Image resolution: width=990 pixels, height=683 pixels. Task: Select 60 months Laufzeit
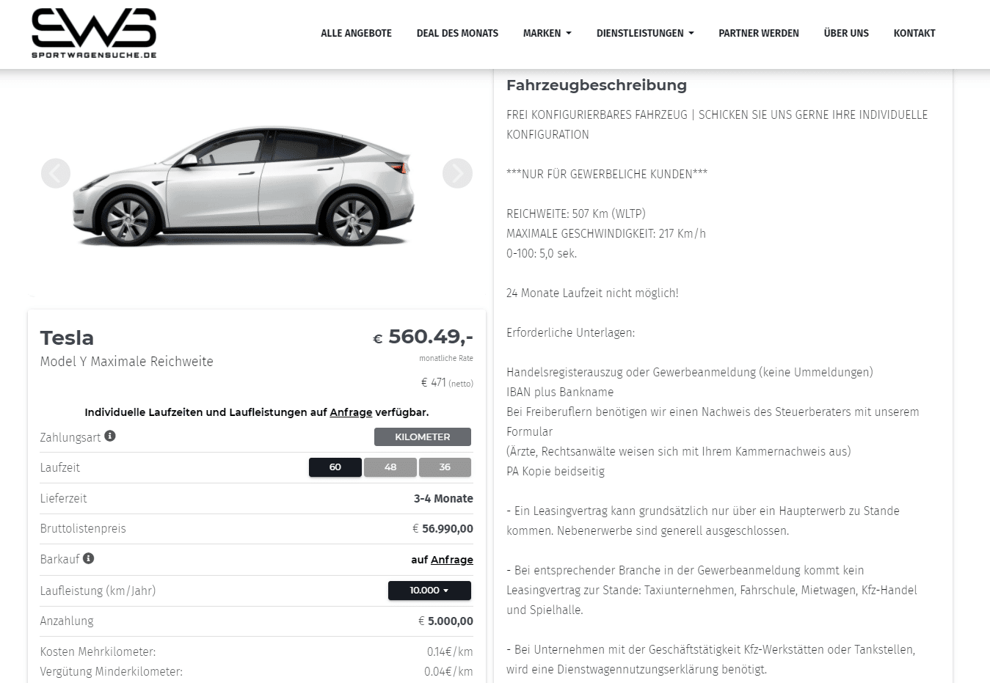pos(335,467)
